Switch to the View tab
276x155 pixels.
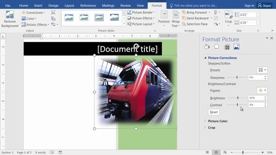click(140, 6)
